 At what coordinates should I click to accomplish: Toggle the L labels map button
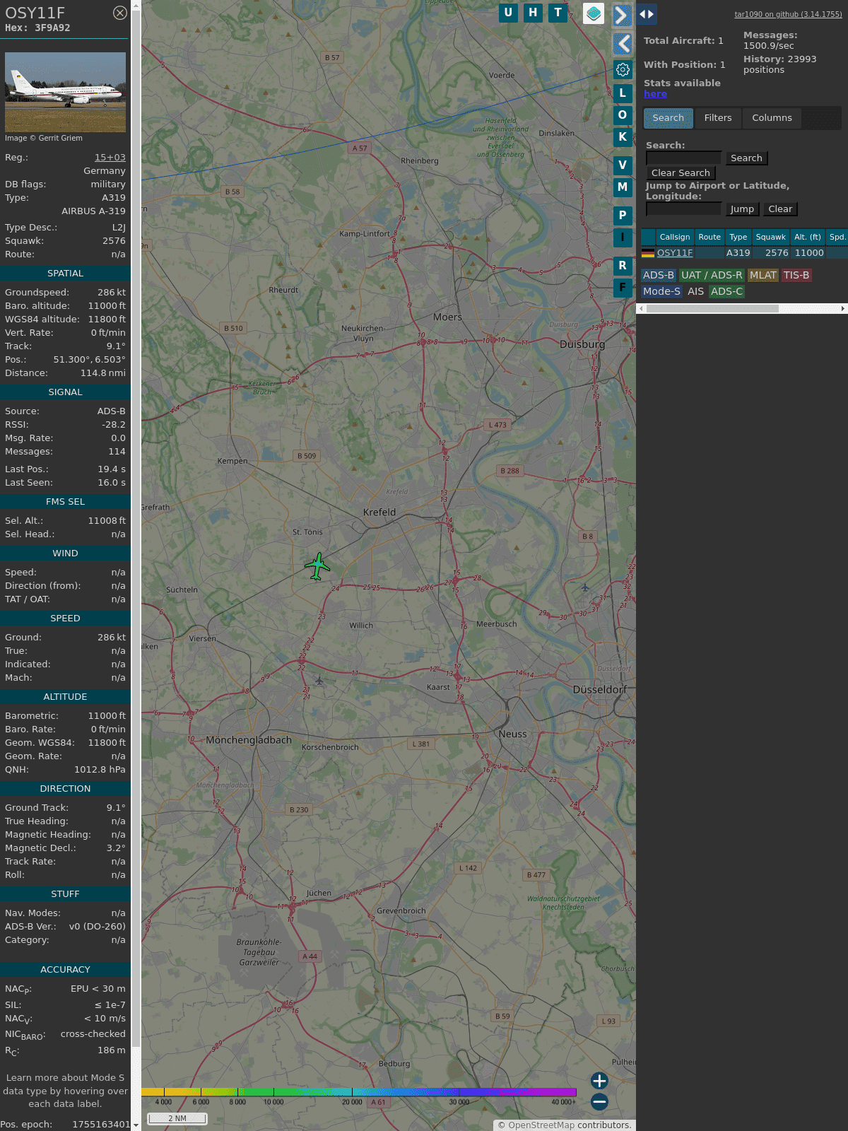click(622, 93)
